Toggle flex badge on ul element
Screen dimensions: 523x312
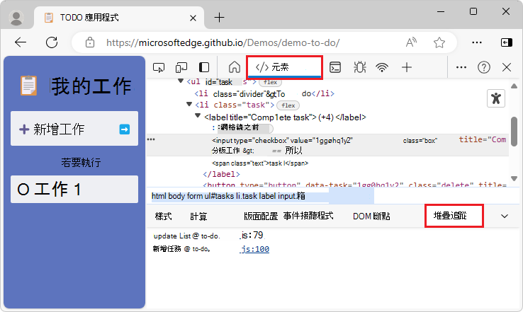pos(270,82)
